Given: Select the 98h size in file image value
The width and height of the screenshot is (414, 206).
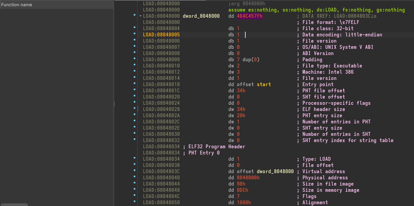Looking at the screenshot, I should click(241, 184).
